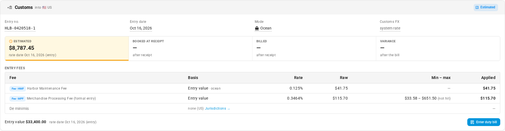Click the applied amount $115.70 in bold
505x131 pixels.
coord(488,98)
